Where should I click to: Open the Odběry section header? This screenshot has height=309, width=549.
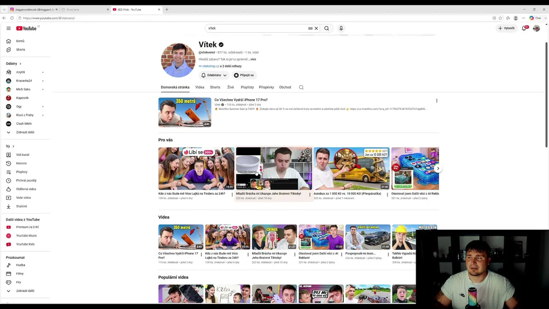pos(14,64)
